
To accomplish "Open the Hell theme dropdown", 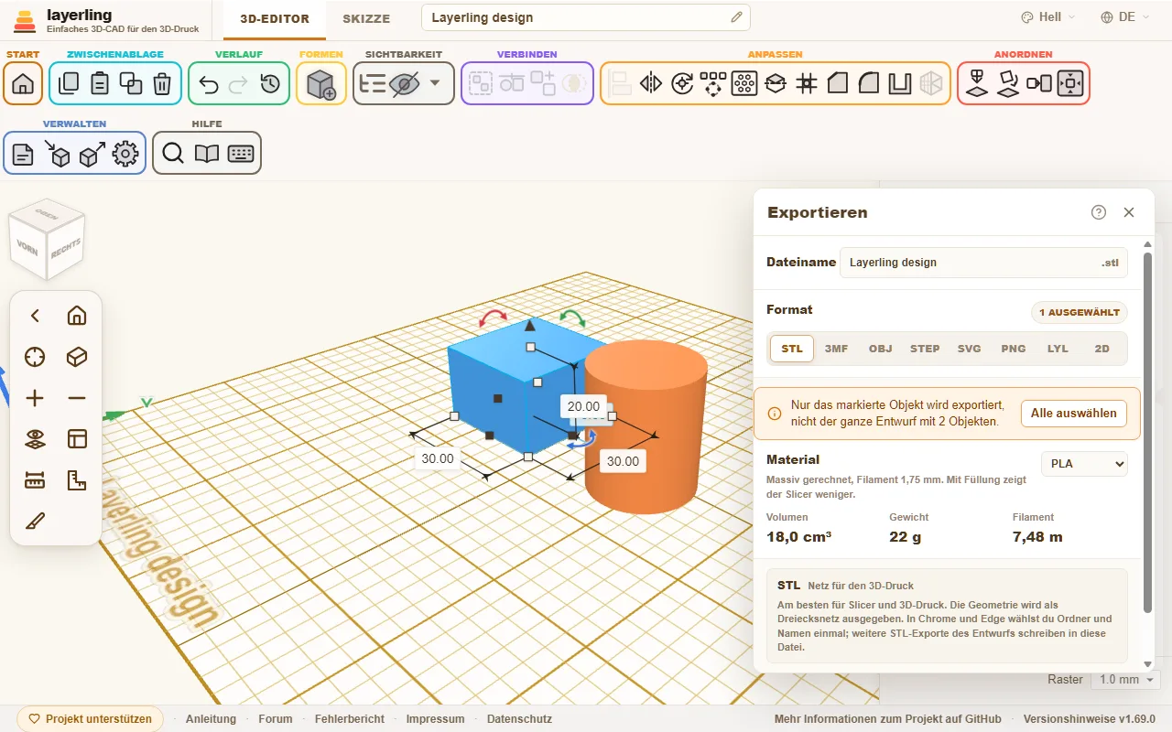I will click(x=1049, y=17).
